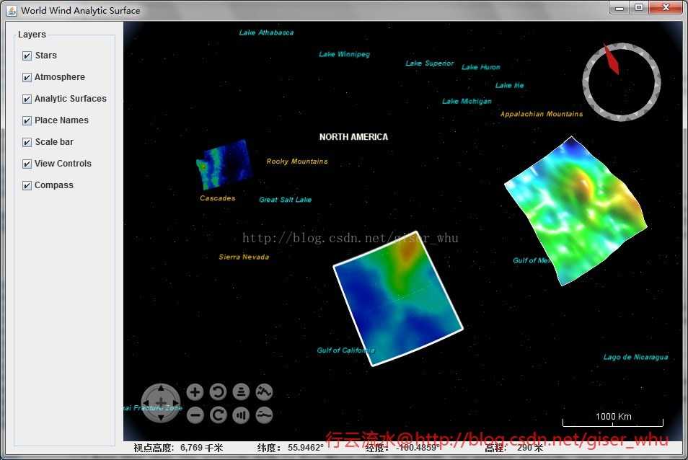Turn off the View Controls layer

[27, 164]
